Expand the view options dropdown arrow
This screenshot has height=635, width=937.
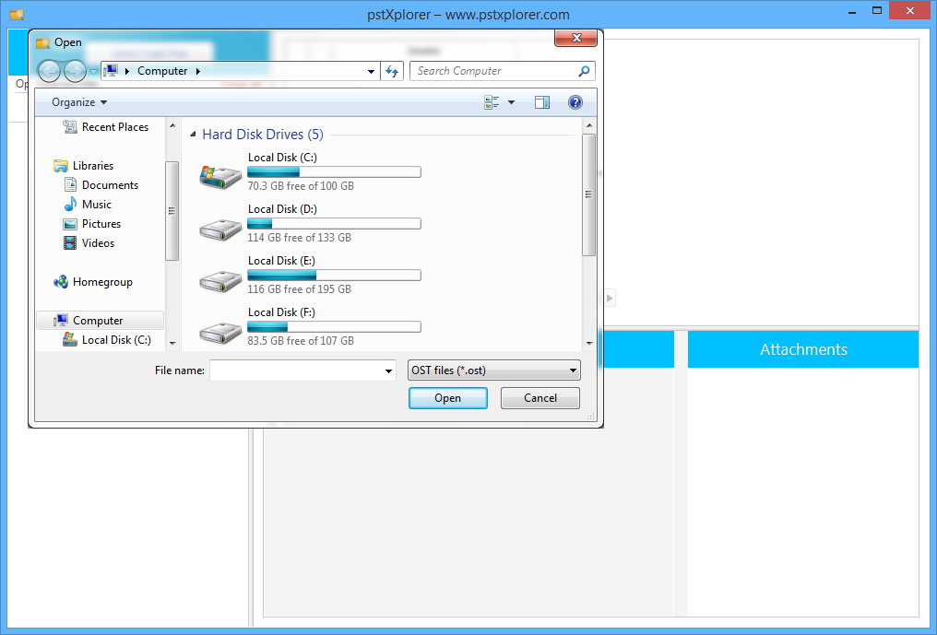click(x=512, y=102)
